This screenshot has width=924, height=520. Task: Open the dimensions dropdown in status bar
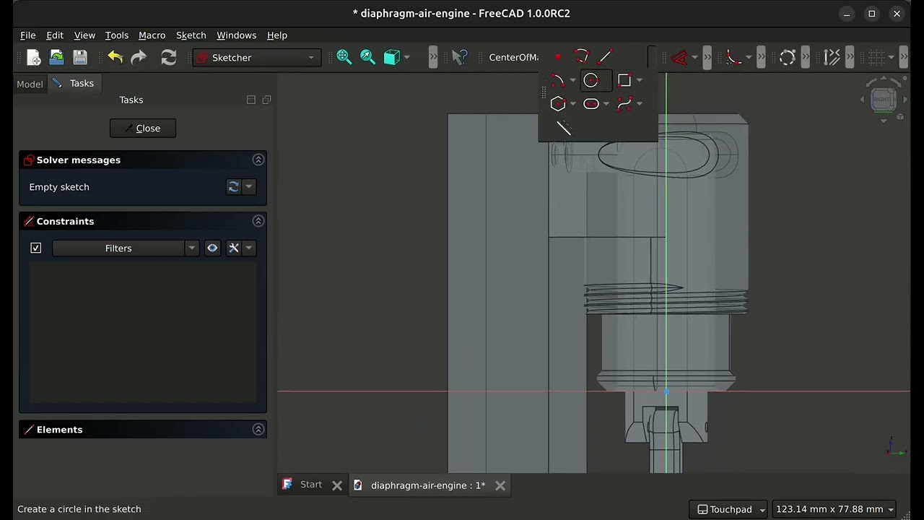tap(834, 509)
